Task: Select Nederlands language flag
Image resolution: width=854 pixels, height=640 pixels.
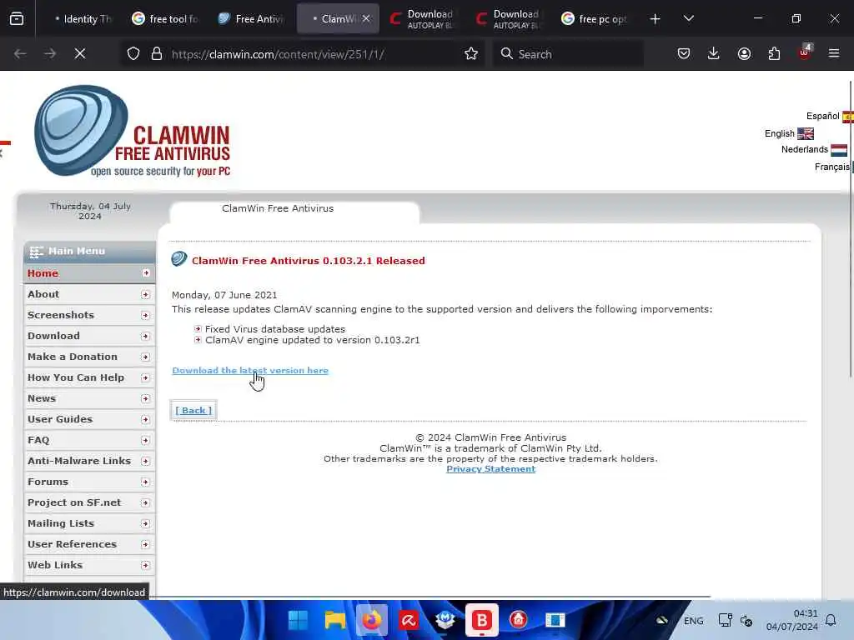Action: click(x=839, y=150)
